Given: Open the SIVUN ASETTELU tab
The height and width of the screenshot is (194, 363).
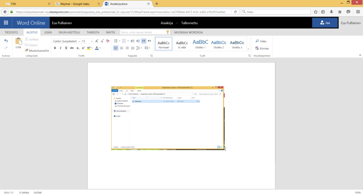Looking at the screenshot, I should pyautogui.click(x=69, y=32).
